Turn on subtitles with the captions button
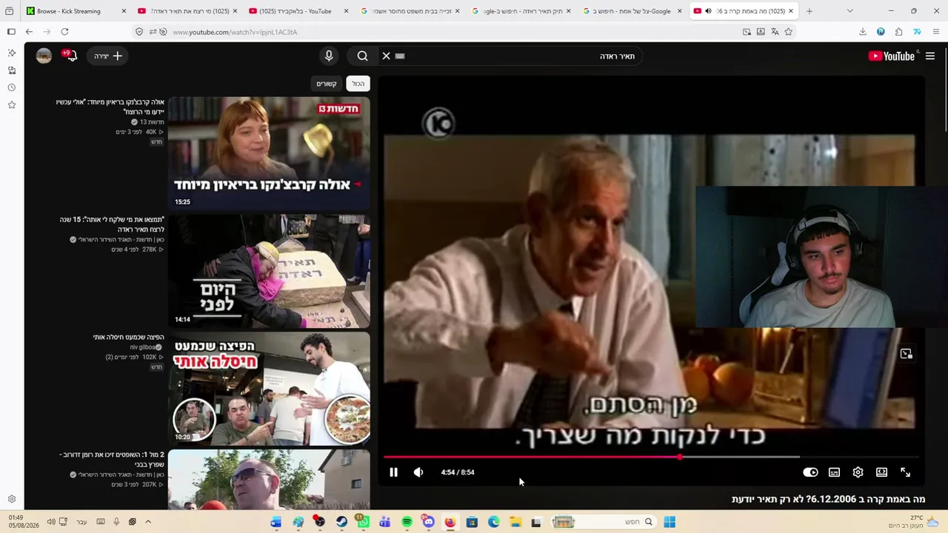 click(834, 472)
